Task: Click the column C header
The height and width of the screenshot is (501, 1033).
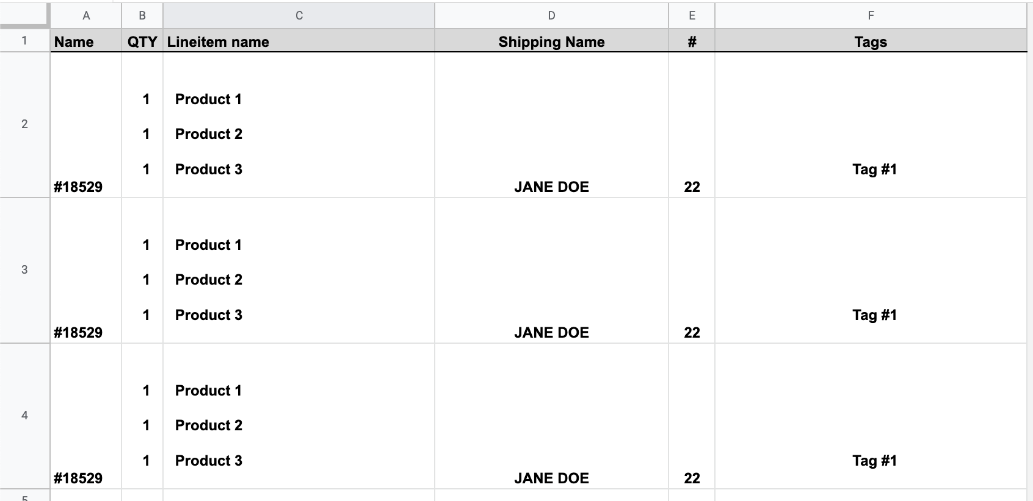Action: pos(299,16)
